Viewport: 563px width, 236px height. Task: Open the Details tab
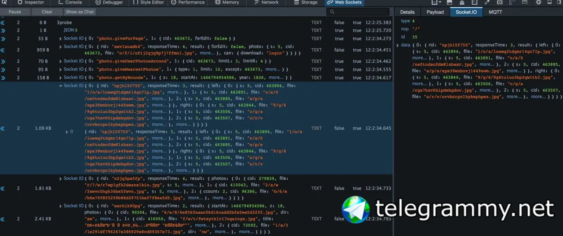tap(407, 12)
